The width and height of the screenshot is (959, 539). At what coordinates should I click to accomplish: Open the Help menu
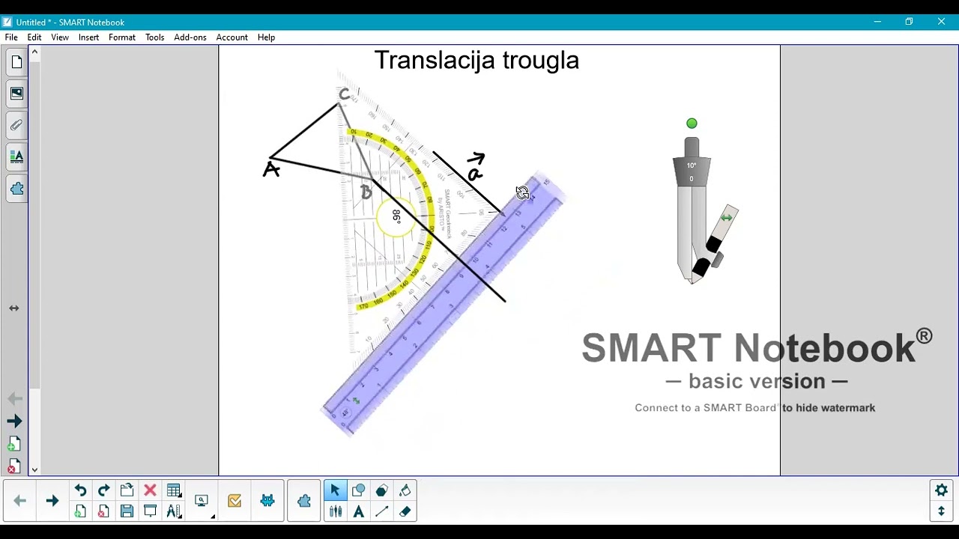(266, 37)
